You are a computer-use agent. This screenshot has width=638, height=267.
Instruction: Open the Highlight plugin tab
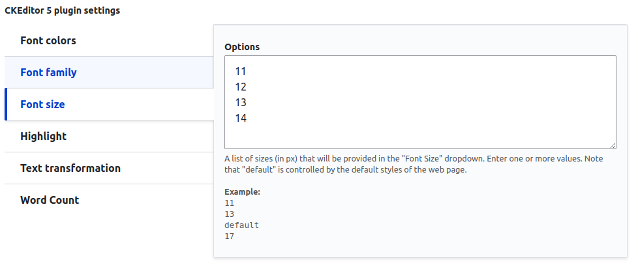pyautogui.click(x=43, y=136)
